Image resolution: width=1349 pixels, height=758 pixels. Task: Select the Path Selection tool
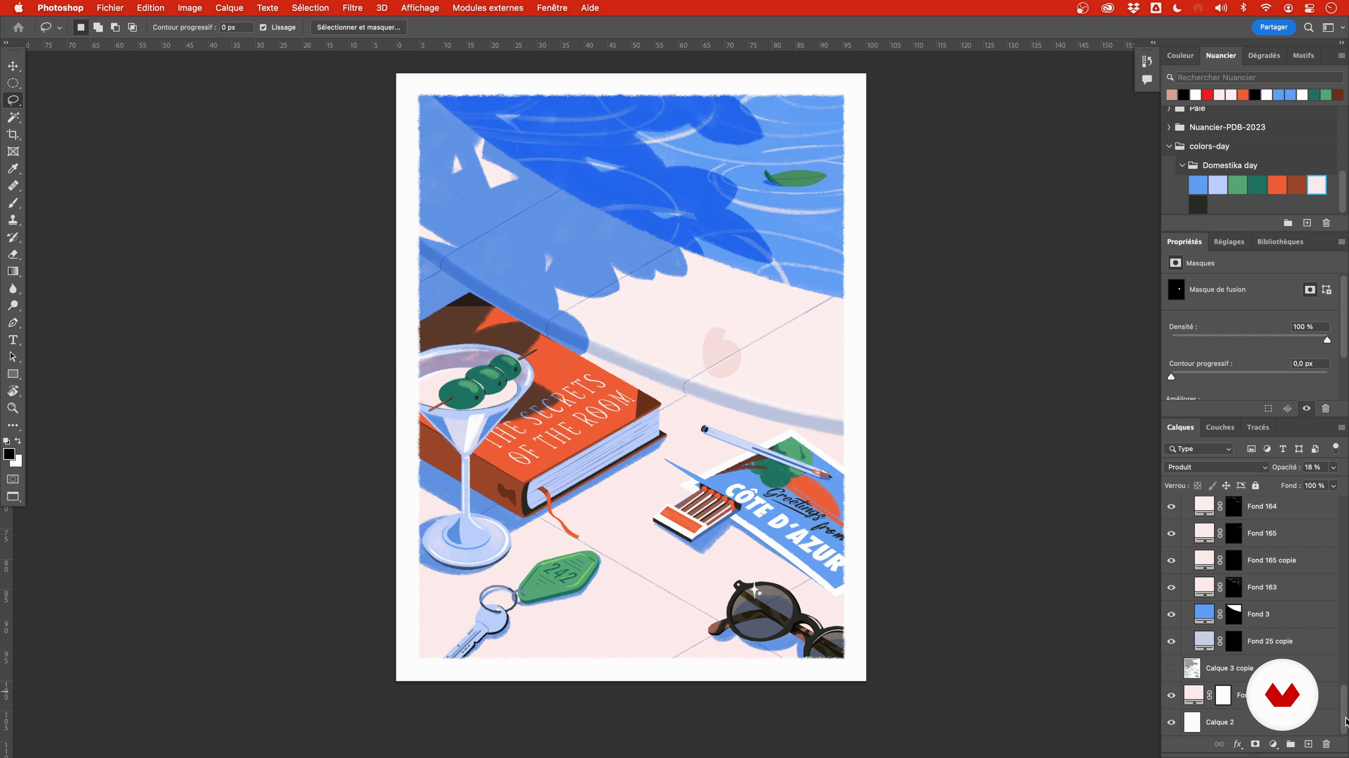click(x=13, y=357)
